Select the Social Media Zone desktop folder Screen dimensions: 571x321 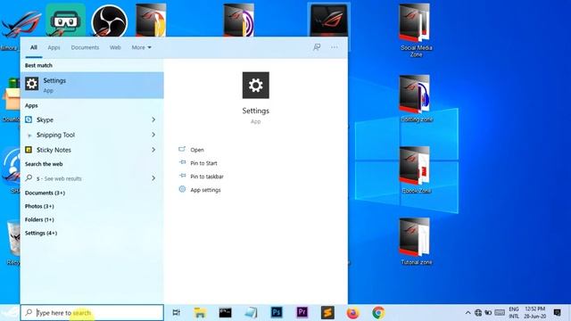click(x=416, y=30)
